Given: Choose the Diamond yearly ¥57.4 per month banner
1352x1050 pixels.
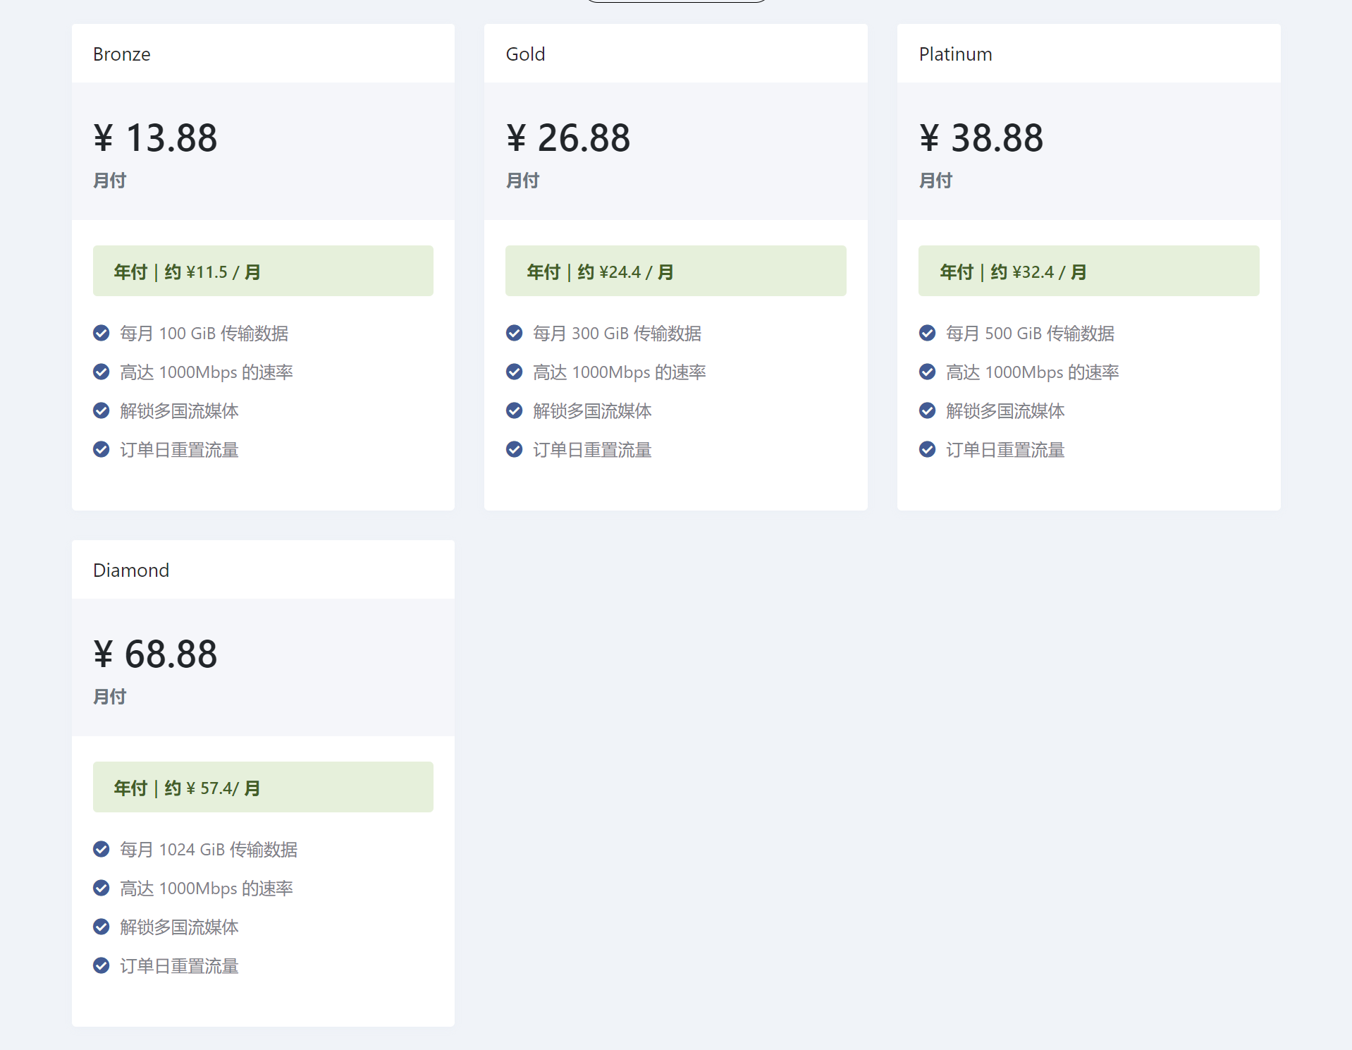Looking at the screenshot, I should [263, 788].
